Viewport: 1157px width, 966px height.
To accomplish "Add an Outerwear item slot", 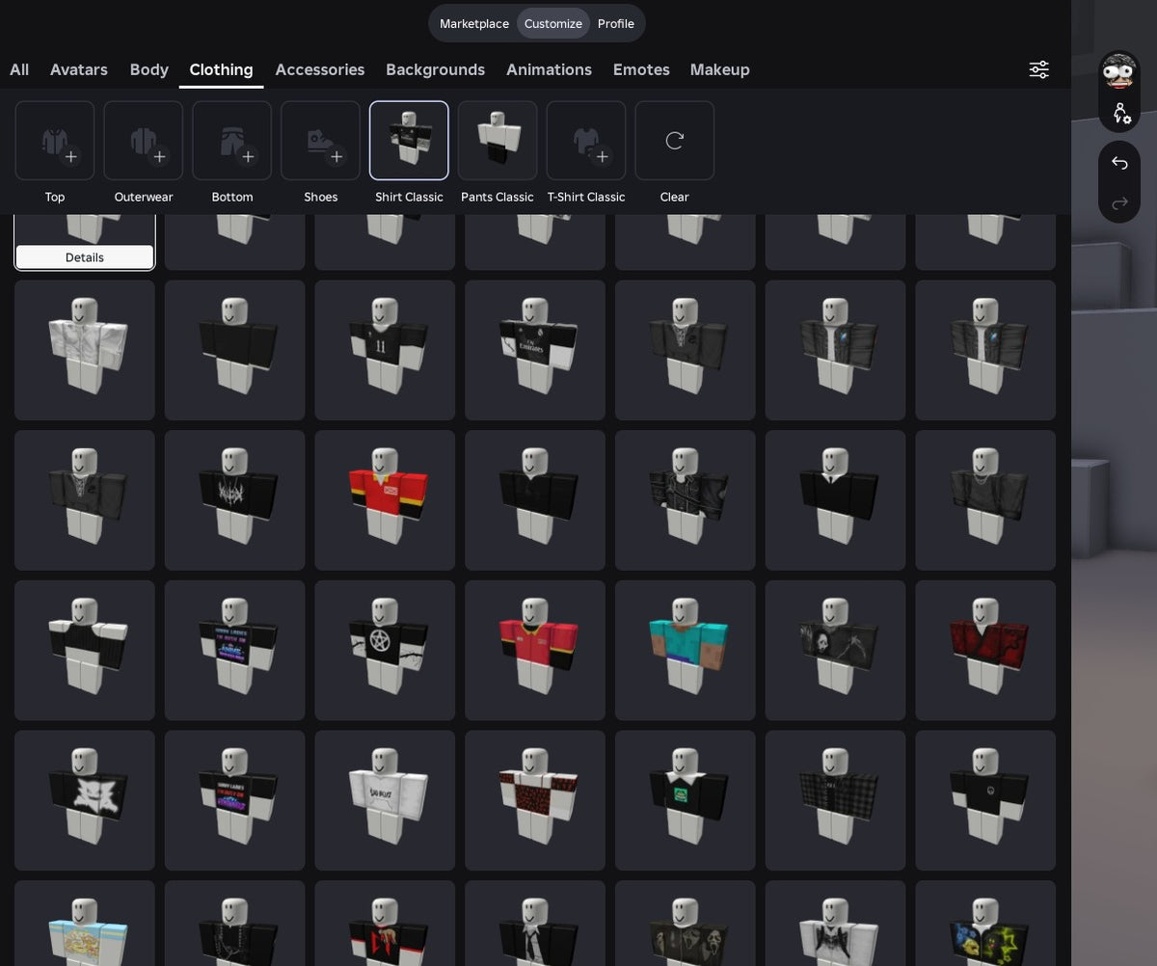I will (x=144, y=141).
